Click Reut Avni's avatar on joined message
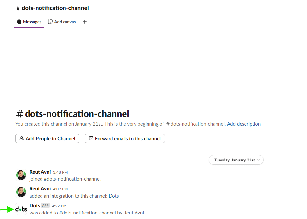Image resolution: width=307 pixels, height=219 pixels. 21,175
